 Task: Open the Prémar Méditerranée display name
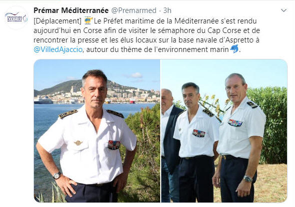pyautogui.click(x=71, y=10)
